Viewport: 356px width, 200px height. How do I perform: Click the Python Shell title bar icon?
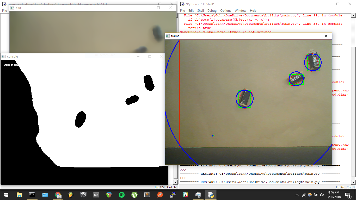(182, 4)
